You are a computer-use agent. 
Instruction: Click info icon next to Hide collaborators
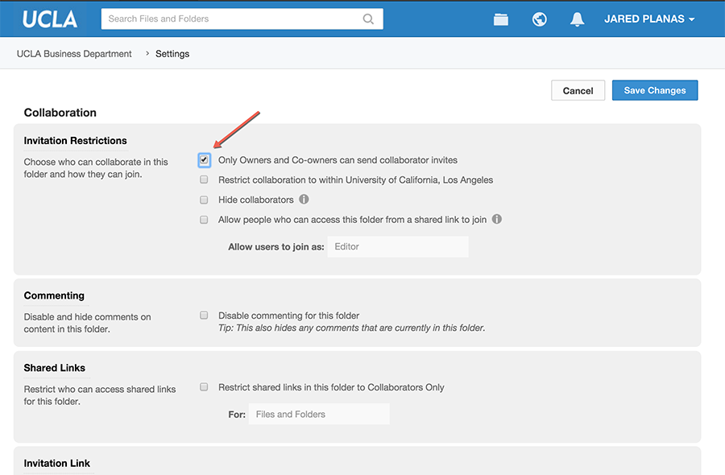tap(304, 199)
